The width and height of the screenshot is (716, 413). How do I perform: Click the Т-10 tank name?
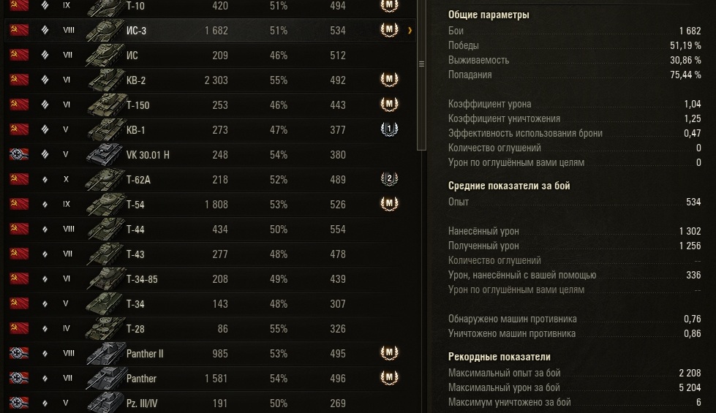click(x=136, y=6)
